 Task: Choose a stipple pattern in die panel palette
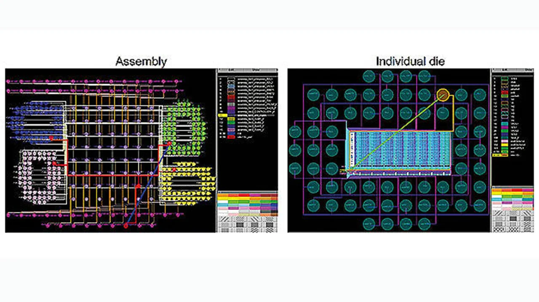click(513, 218)
